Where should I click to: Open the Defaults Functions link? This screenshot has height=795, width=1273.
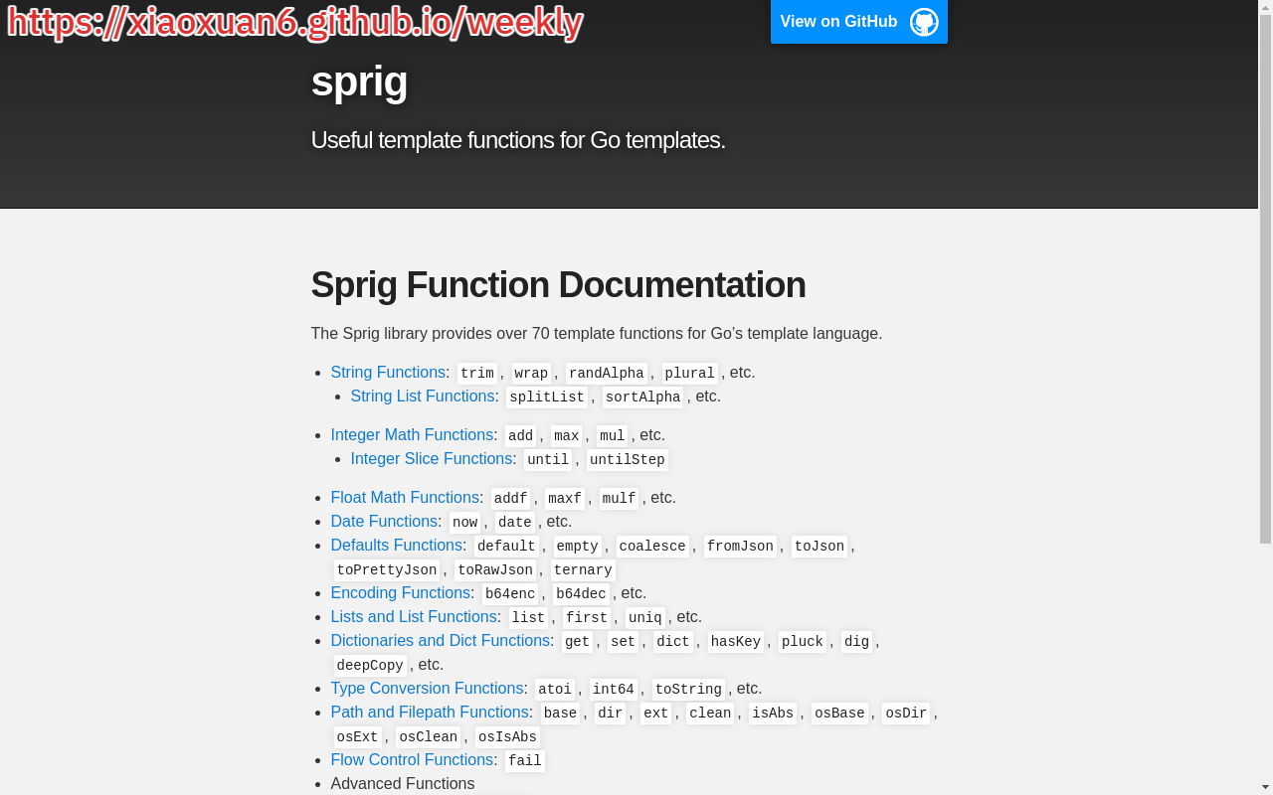(x=396, y=546)
